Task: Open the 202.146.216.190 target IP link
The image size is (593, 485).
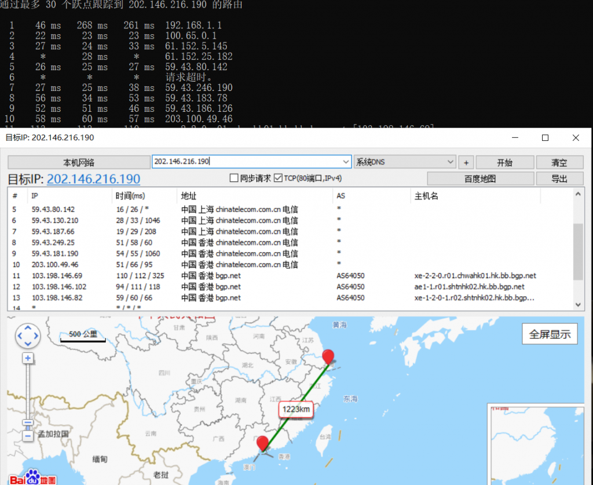Action: 93,179
